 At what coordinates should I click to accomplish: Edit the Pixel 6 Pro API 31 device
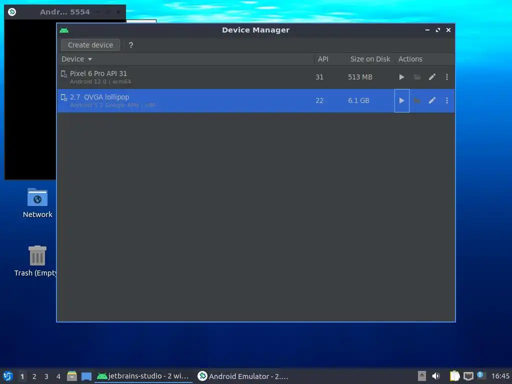click(432, 77)
